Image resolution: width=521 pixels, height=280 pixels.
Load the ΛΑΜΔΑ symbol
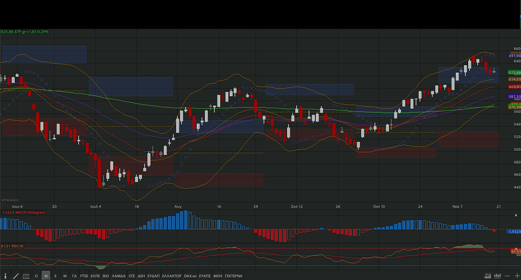click(x=119, y=276)
